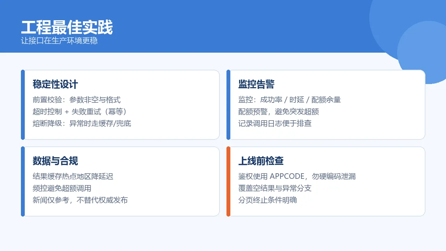Click the line 熔断降级：异常时走缓存/兜底
The image size is (446, 251).
(x=82, y=123)
